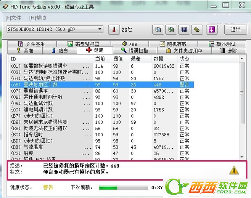Viewport: 251px width, 198px height.
Task: Click the 警告 health status text at bottom
Action: 48,187
